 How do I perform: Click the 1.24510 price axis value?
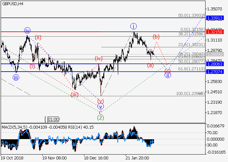pos(214,92)
